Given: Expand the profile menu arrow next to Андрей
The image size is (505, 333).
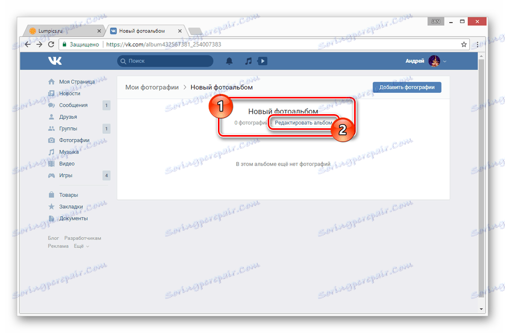Looking at the screenshot, I should (444, 61).
